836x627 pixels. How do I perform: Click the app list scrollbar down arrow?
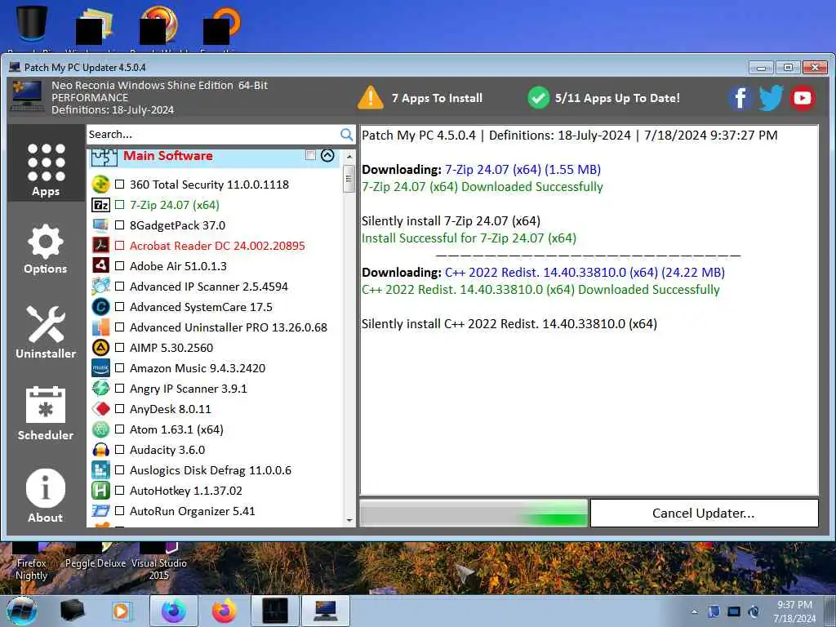(349, 520)
